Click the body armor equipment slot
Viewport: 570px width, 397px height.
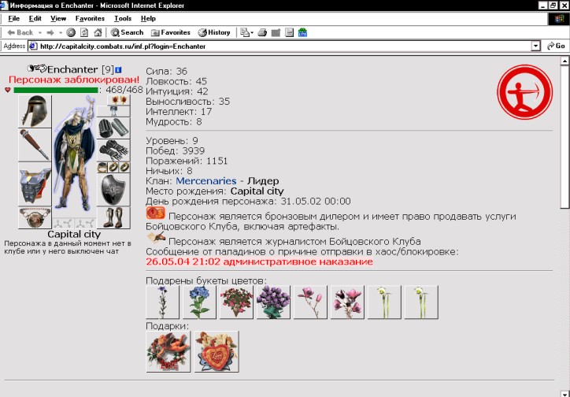pos(35,184)
